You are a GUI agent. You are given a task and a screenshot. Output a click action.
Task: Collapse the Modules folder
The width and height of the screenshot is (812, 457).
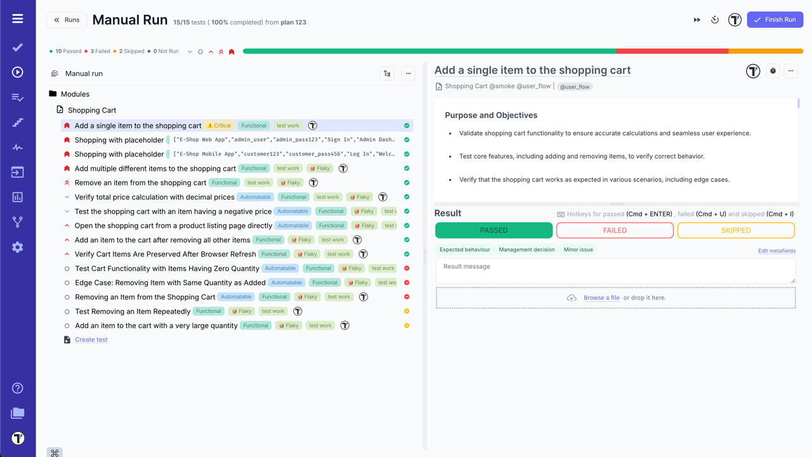[x=53, y=94]
